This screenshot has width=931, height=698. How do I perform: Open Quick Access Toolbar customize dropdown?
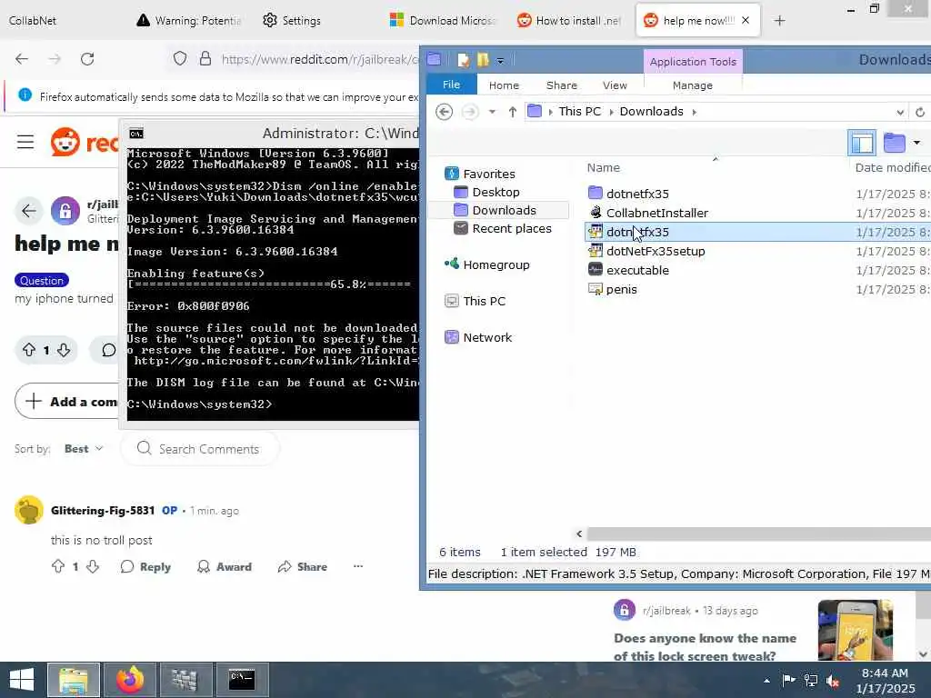(501, 61)
